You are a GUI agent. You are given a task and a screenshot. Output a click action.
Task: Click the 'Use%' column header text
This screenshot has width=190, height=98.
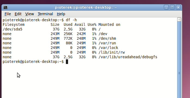[x=92, y=24]
